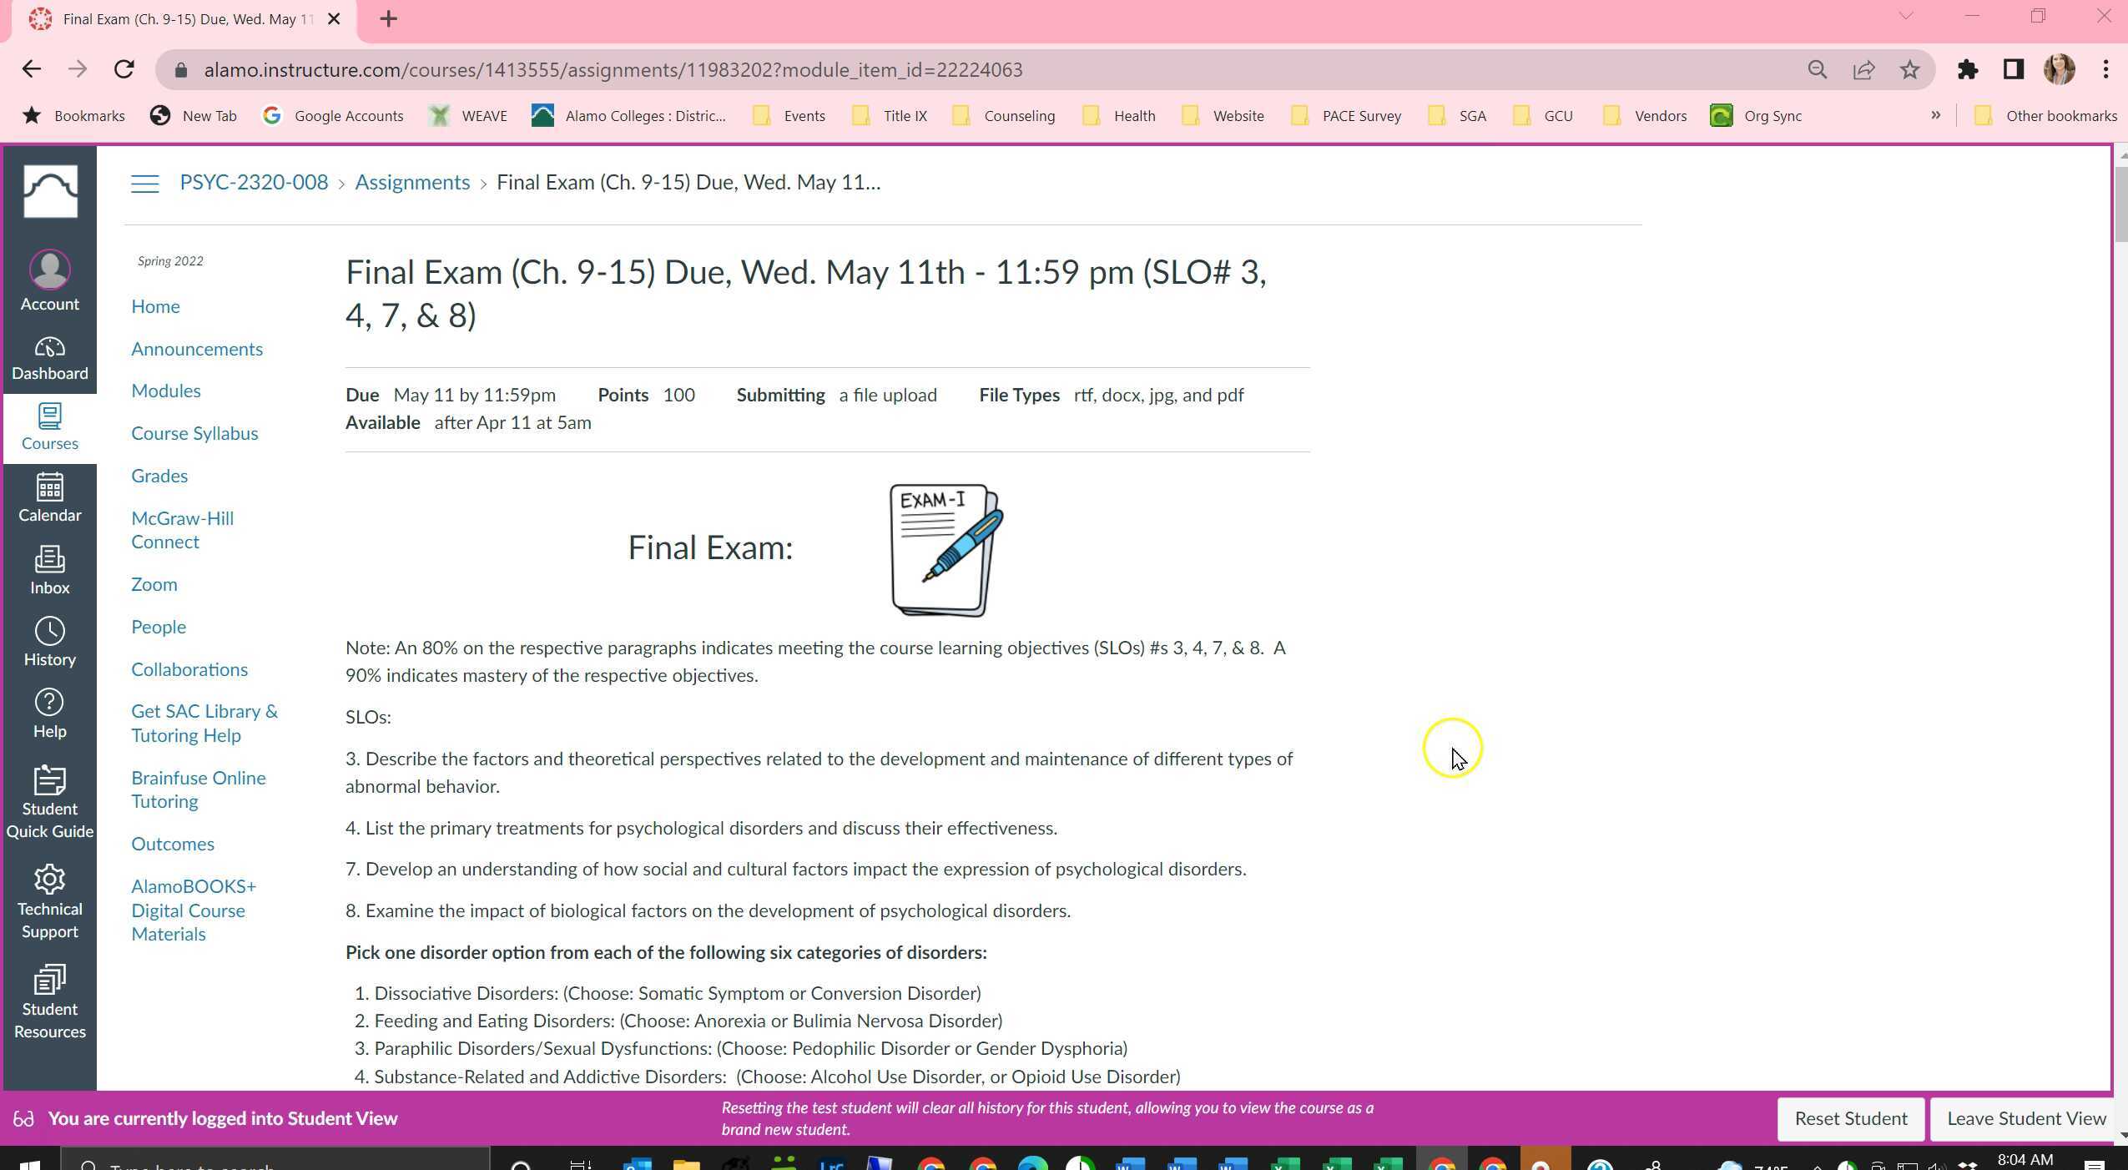The width and height of the screenshot is (2128, 1170).
Task: Open Grades from the course menu
Action: click(x=159, y=476)
